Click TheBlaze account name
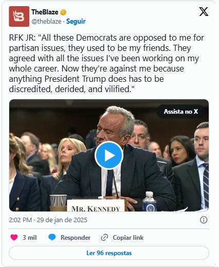The image size is (219, 267). point(45,12)
